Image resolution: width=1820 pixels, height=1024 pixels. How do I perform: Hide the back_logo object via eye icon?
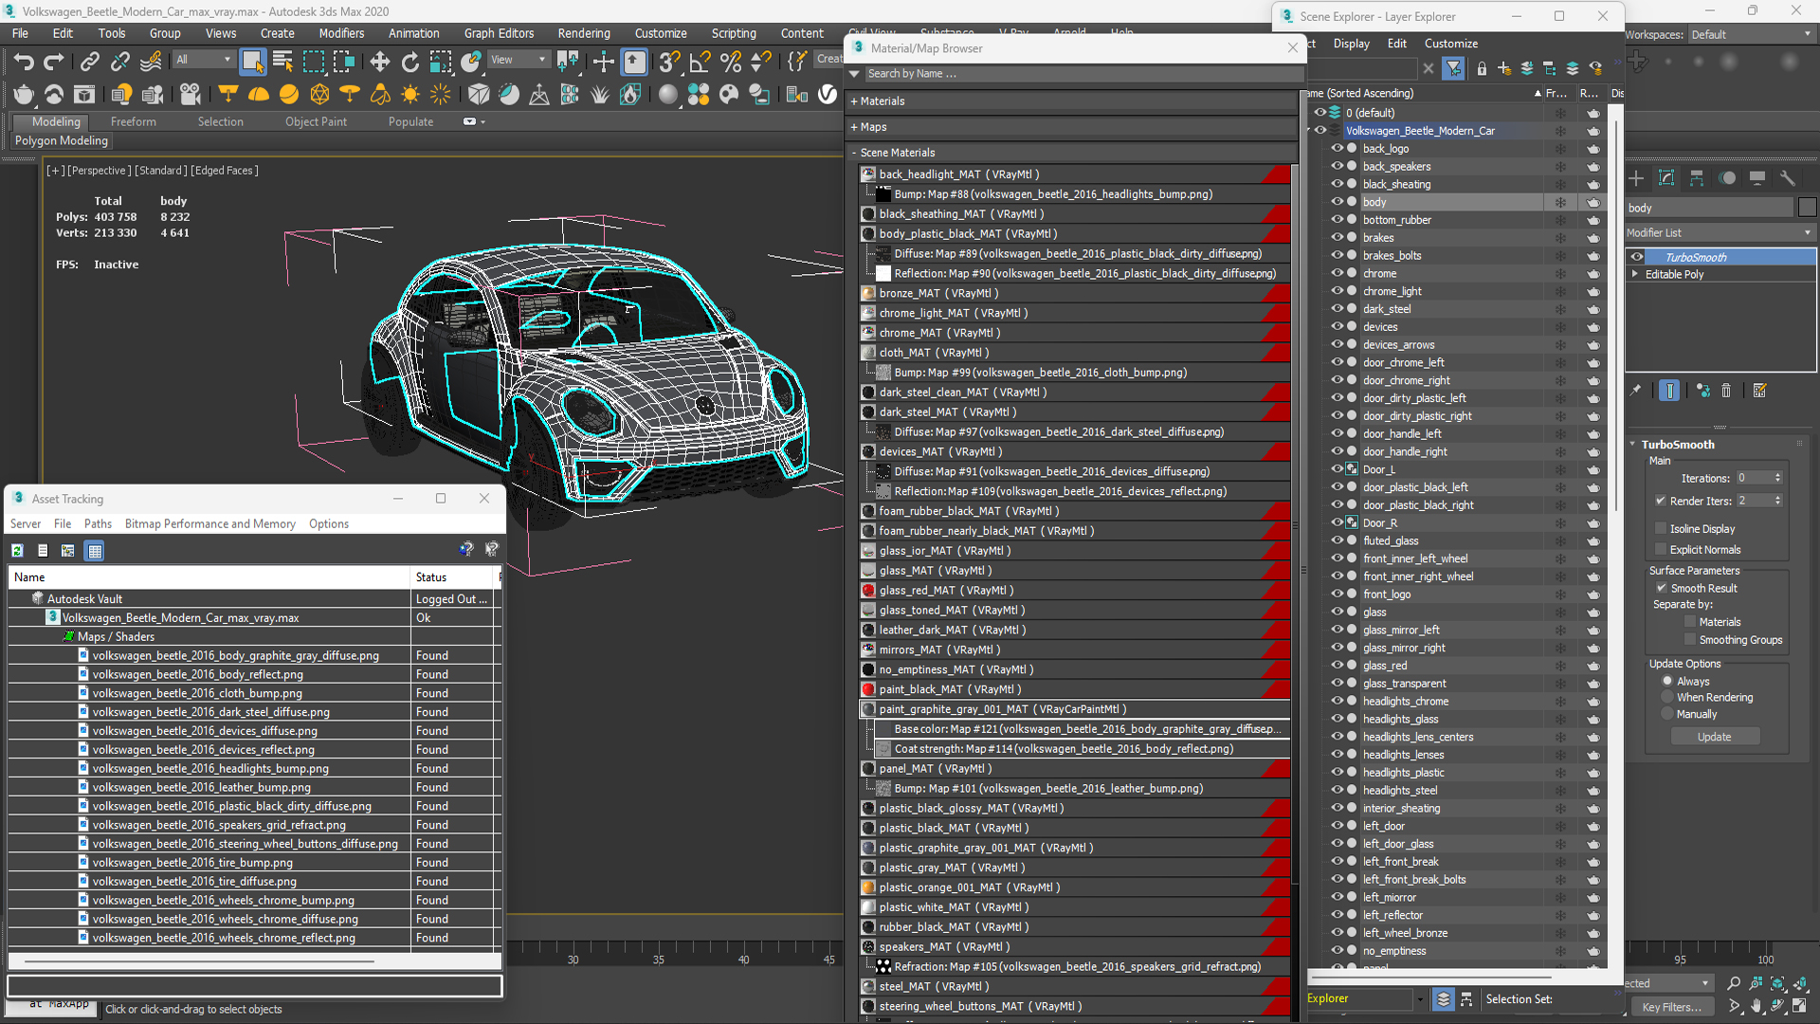click(1337, 149)
